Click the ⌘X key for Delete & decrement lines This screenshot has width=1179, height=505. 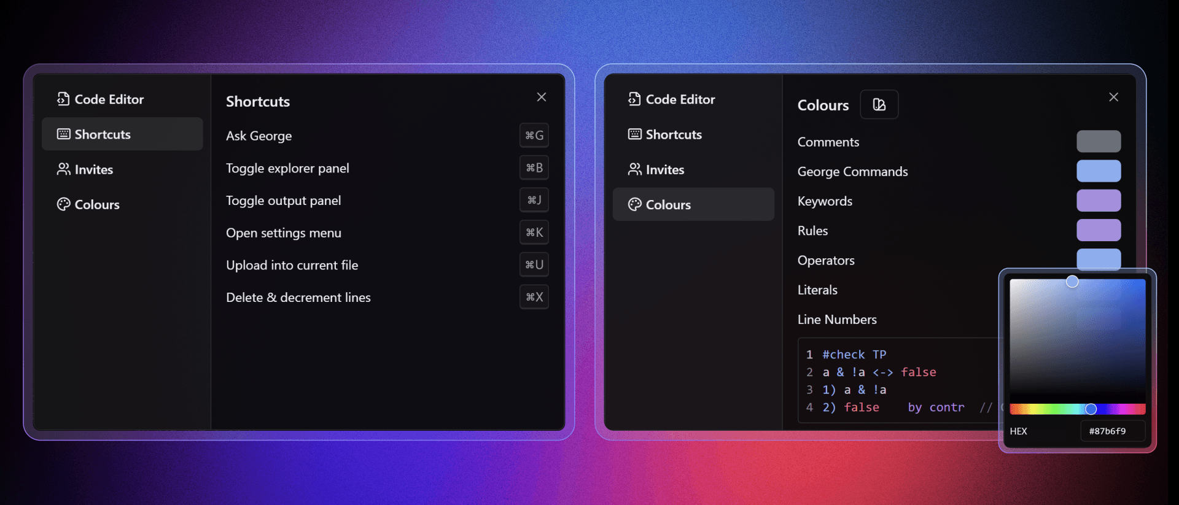(x=534, y=297)
